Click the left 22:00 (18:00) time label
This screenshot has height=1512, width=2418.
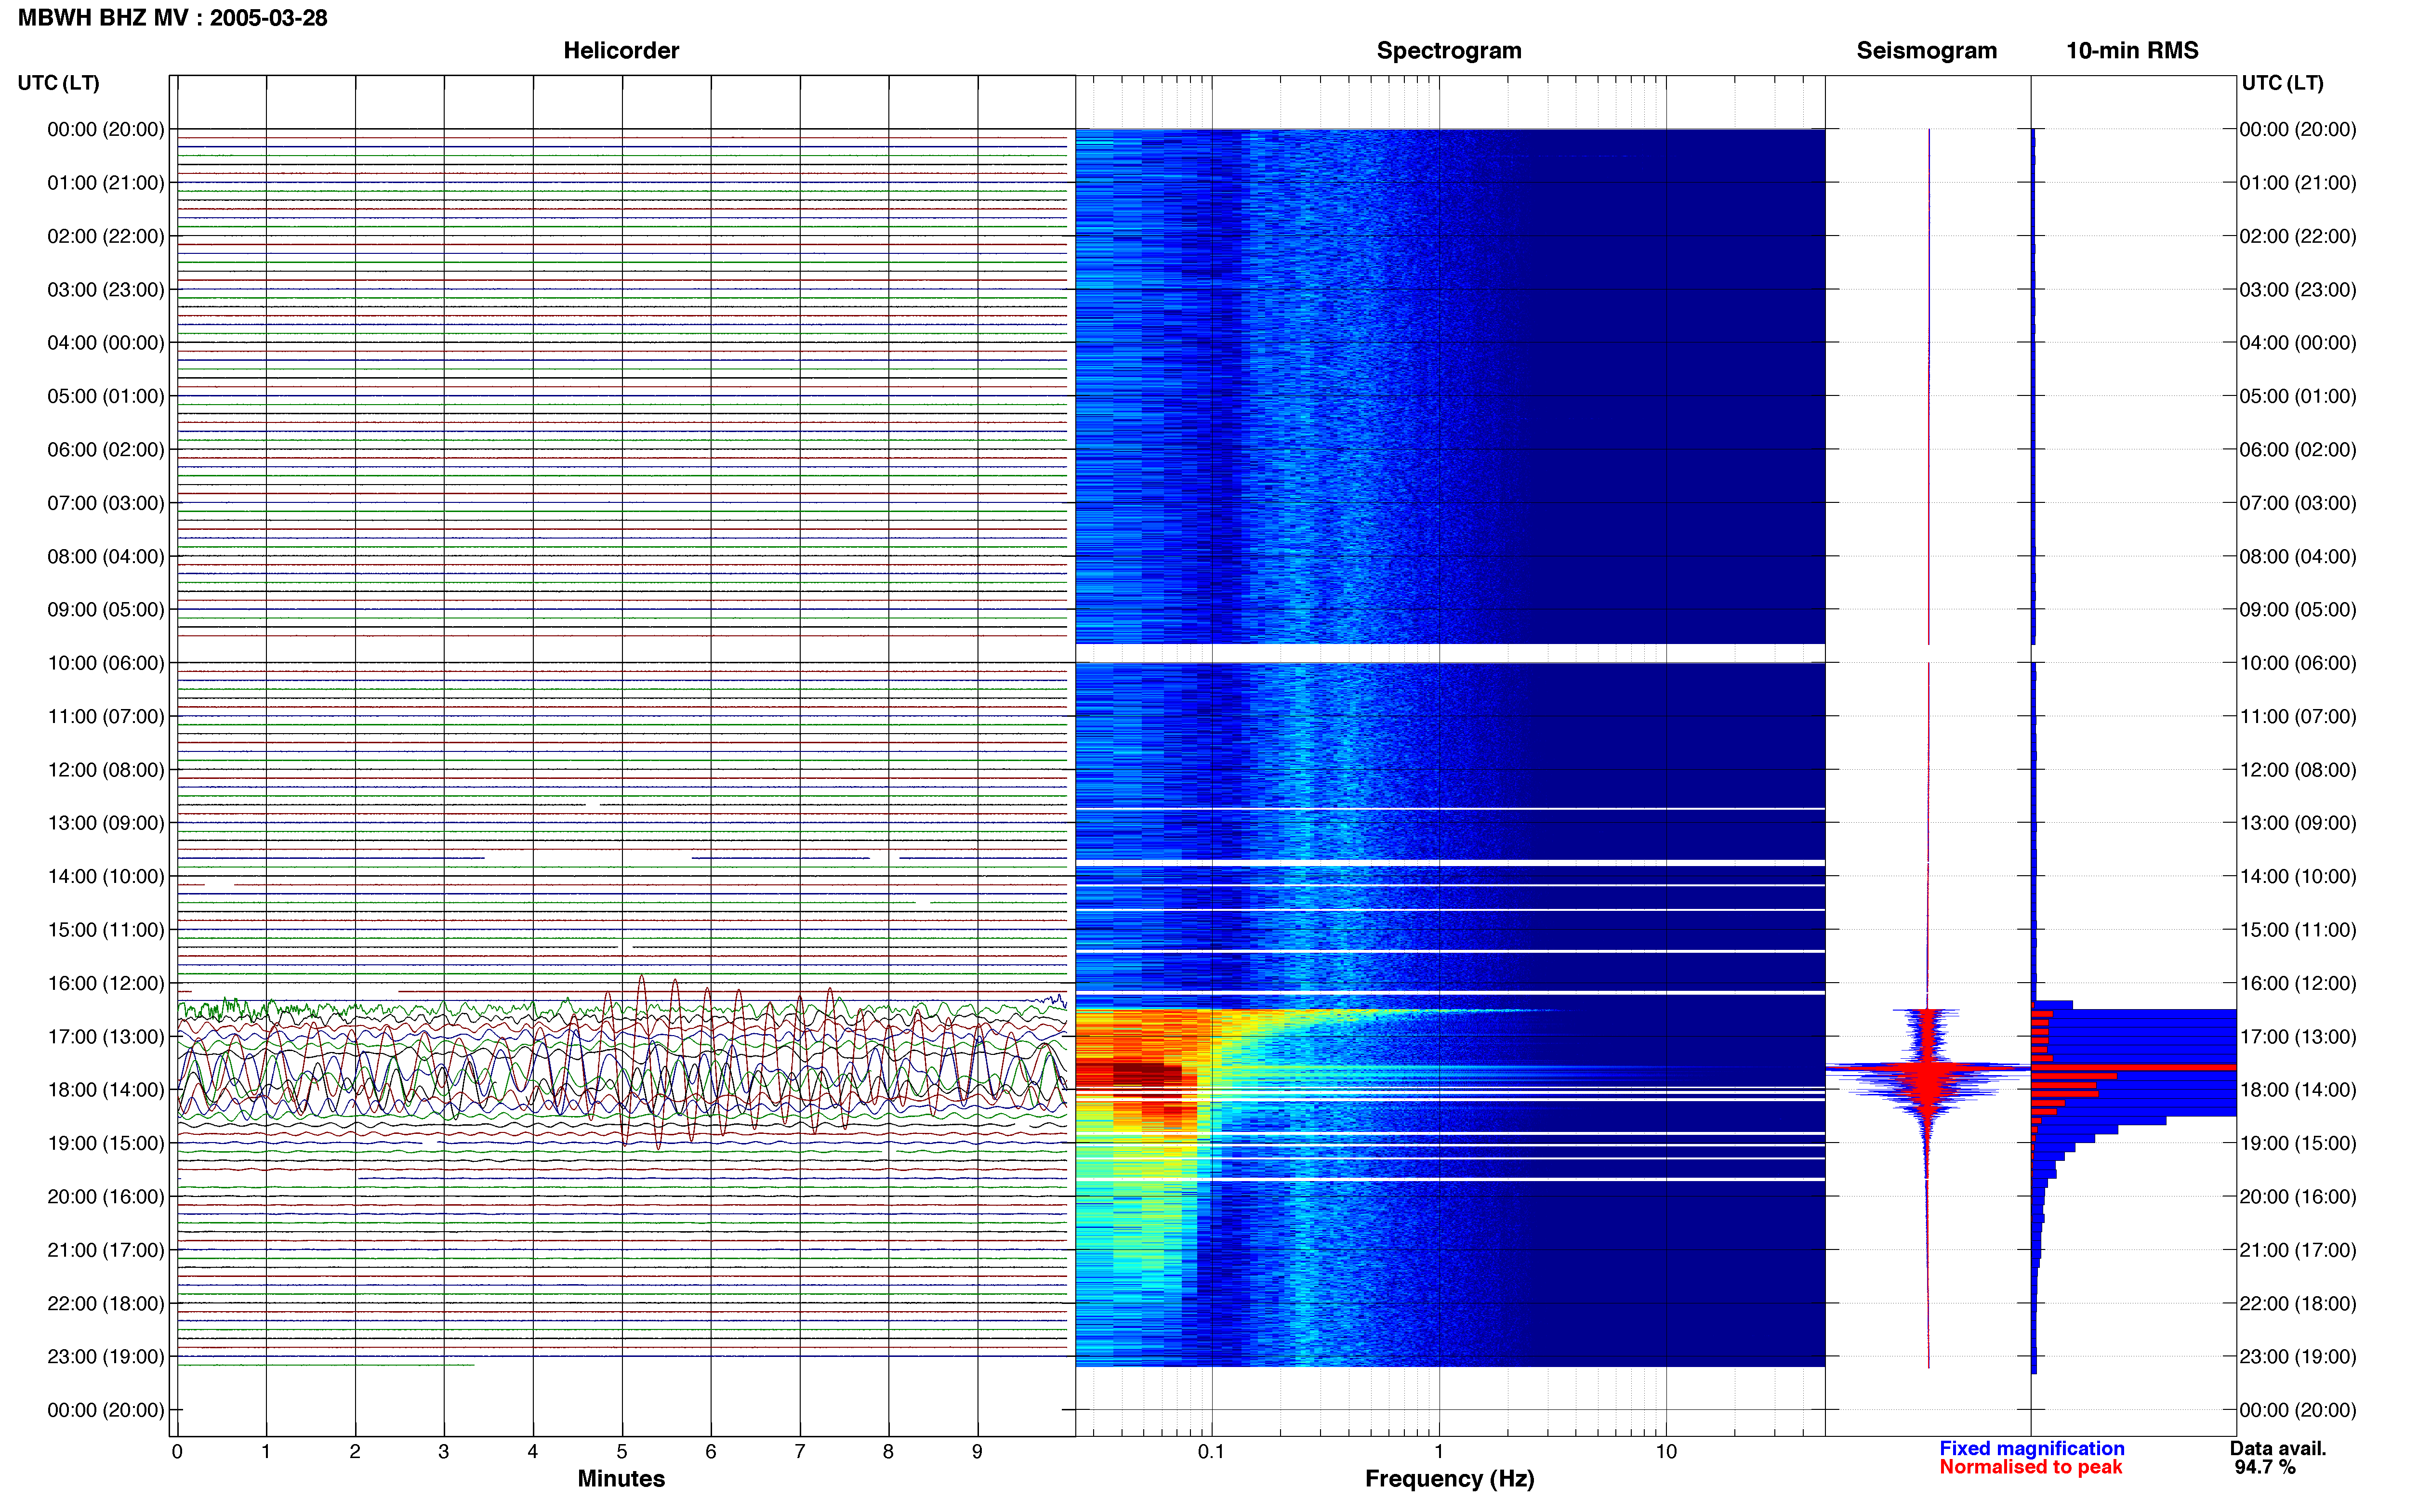coord(106,1303)
